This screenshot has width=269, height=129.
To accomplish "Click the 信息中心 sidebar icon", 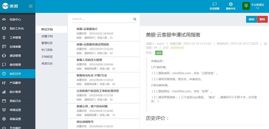I will point(4,19).
